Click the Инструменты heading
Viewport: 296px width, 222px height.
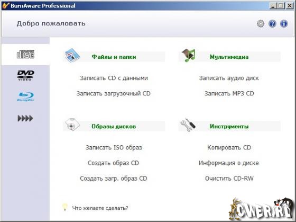[x=229, y=126]
